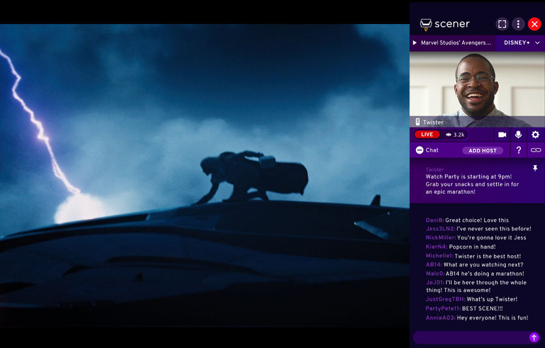545x348 pixels.
Task: Click username KierN4 in chat
Action: click(x=437, y=247)
